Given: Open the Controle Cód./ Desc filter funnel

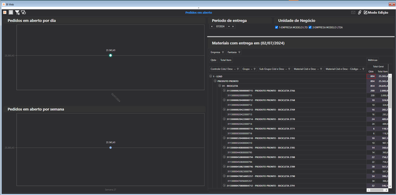Looking at the screenshot, I should 238,69.
